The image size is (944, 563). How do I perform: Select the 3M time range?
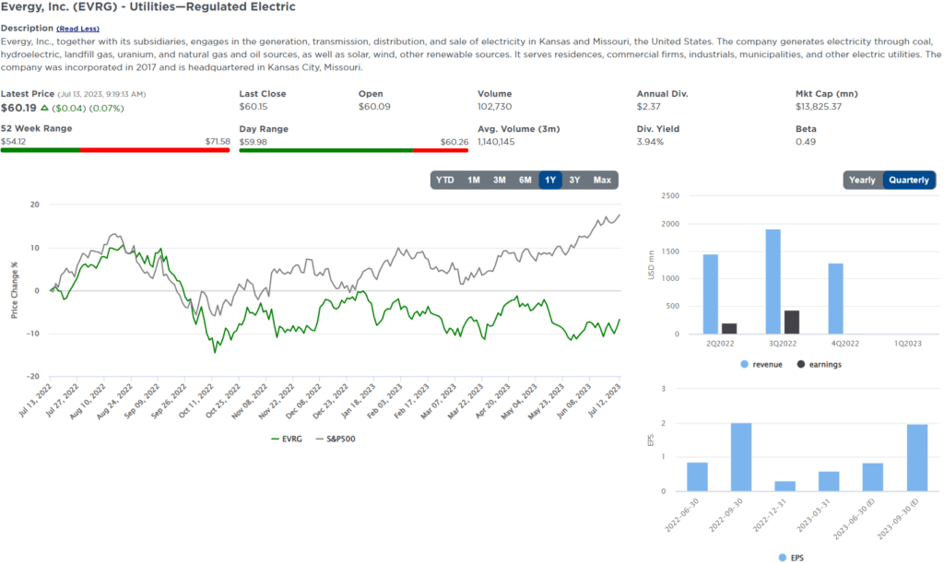499,180
